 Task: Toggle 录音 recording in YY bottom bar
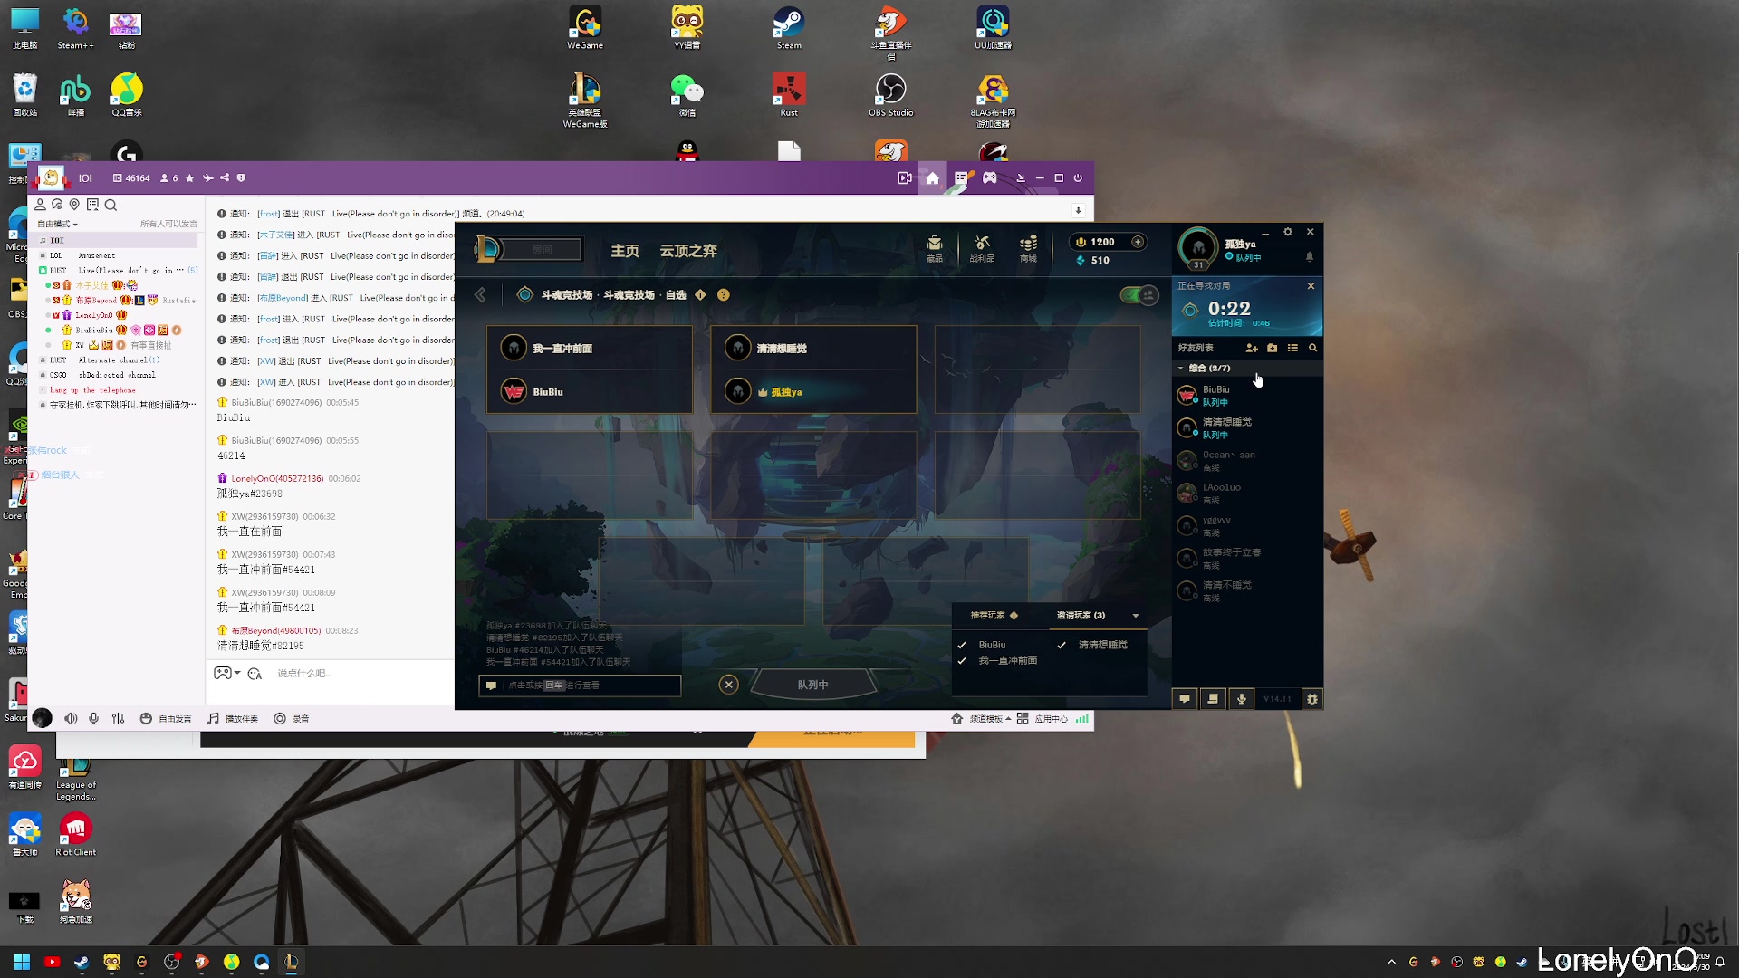tap(292, 718)
